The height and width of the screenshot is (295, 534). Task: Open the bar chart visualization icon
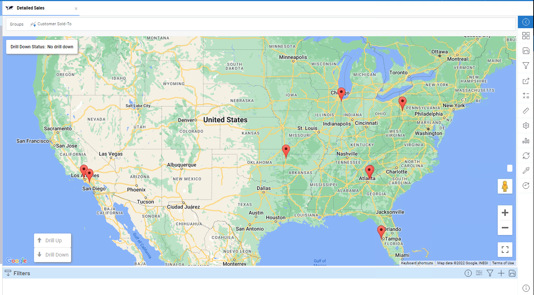pyautogui.click(x=526, y=141)
